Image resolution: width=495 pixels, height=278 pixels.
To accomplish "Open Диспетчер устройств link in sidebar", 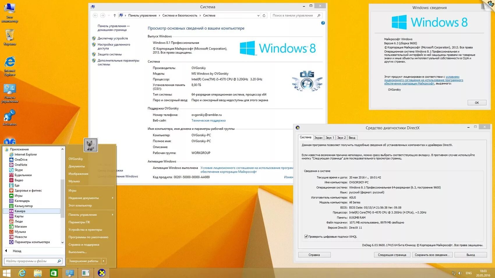I will (x=113, y=38).
